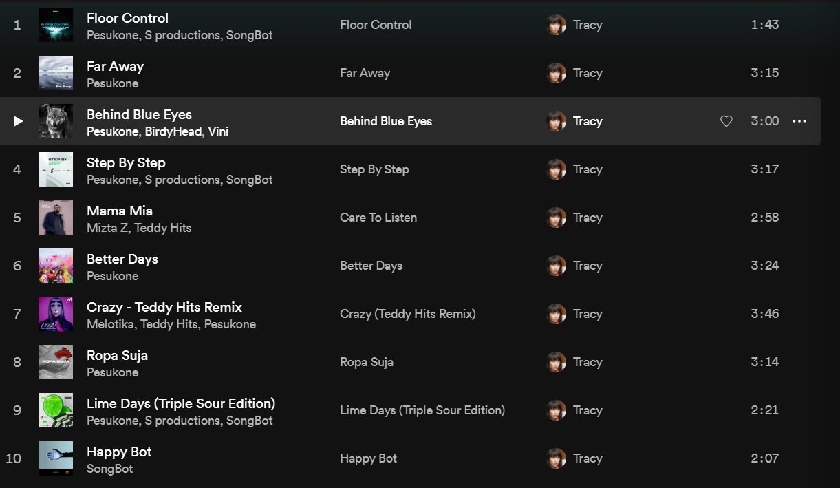
Task: Like Behind Blue Eyes with heart icon
Action: (726, 121)
